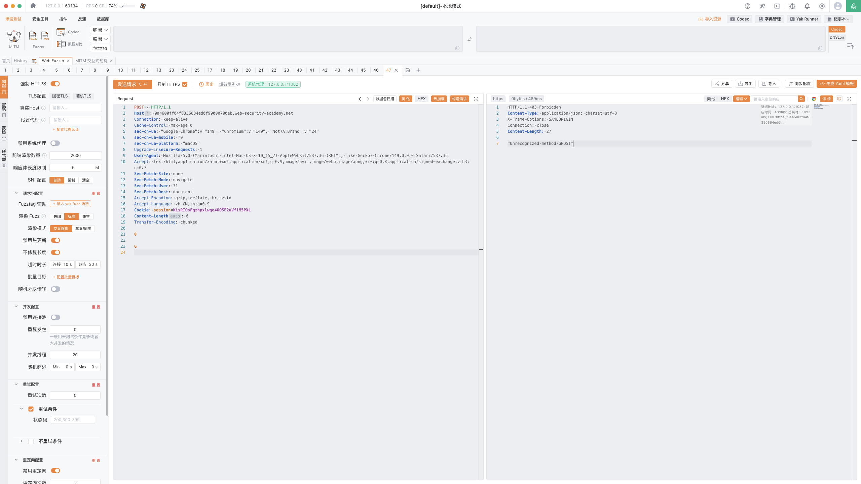Go to previous request arrow
The width and height of the screenshot is (861, 484).
pyautogui.click(x=360, y=99)
